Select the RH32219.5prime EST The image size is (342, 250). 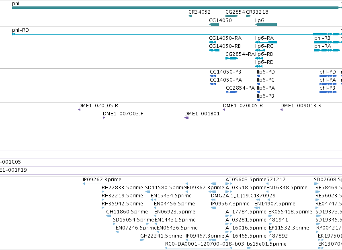click(103, 200)
